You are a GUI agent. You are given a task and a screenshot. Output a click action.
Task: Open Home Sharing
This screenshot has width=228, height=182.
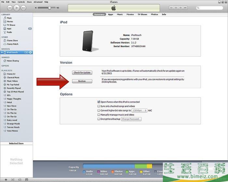[13, 61]
